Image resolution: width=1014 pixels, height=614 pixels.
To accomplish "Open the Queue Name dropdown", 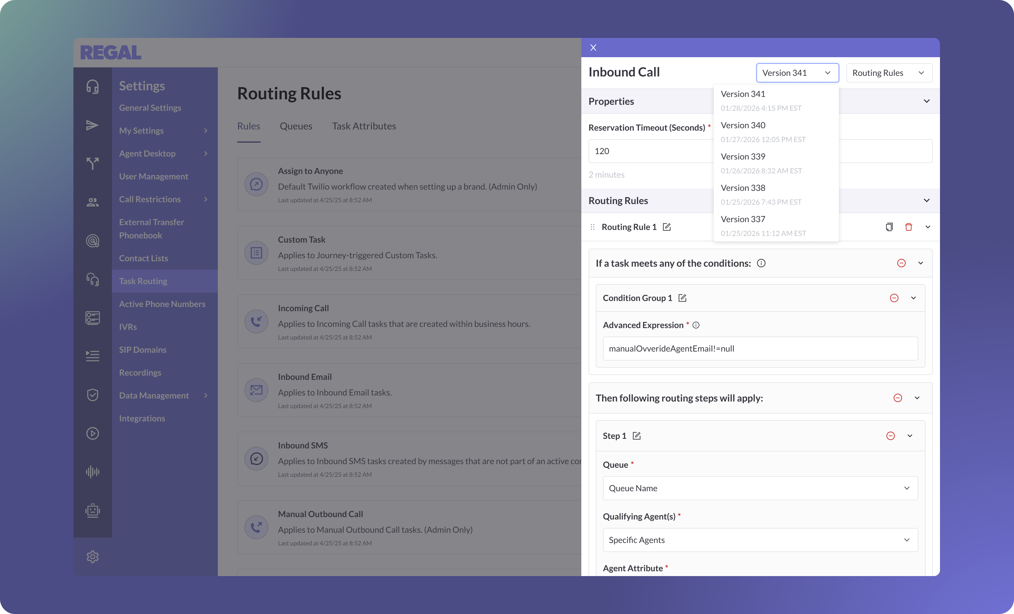I will click(x=760, y=488).
